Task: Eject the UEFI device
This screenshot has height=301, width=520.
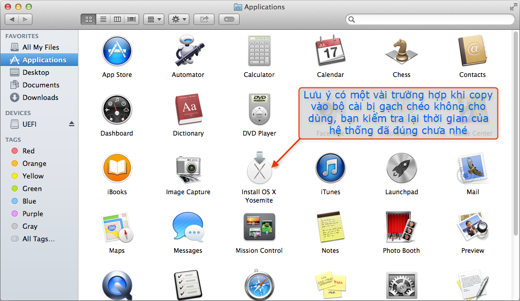Action: tap(72, 124)
